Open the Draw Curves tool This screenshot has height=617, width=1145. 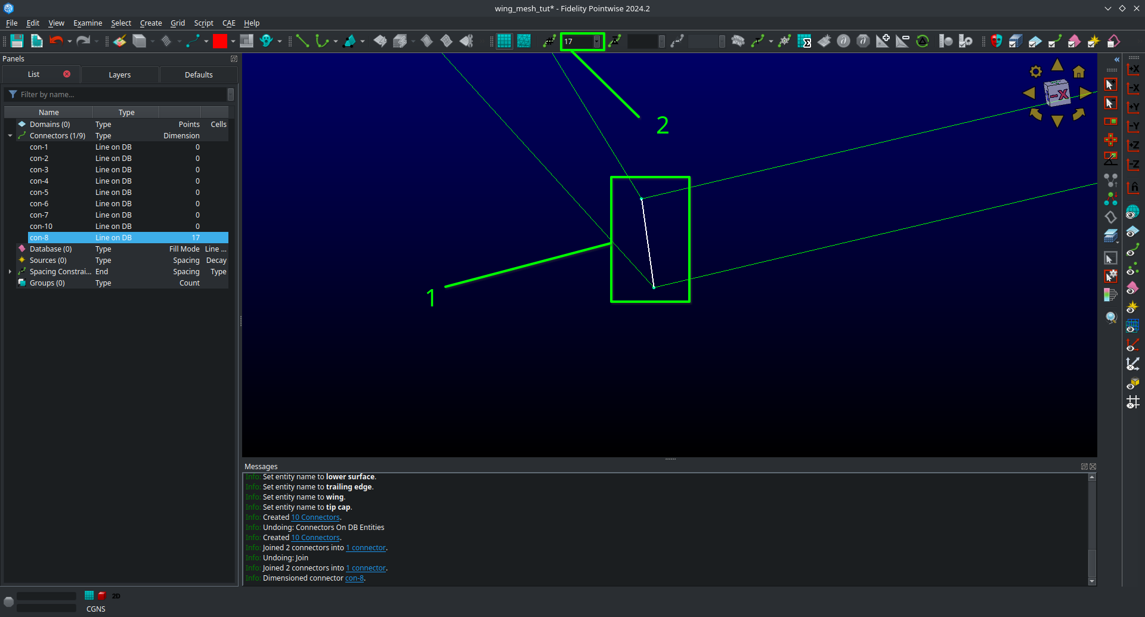tap(324, 41)
